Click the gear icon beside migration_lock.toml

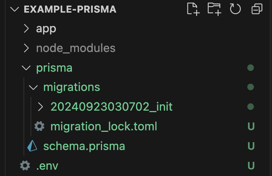click(39, 127)
